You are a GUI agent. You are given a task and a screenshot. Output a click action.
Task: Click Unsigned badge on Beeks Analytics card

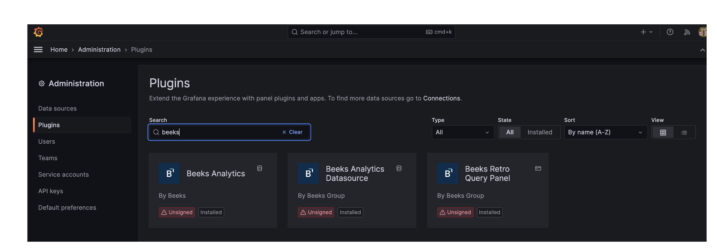pos(177,212)
